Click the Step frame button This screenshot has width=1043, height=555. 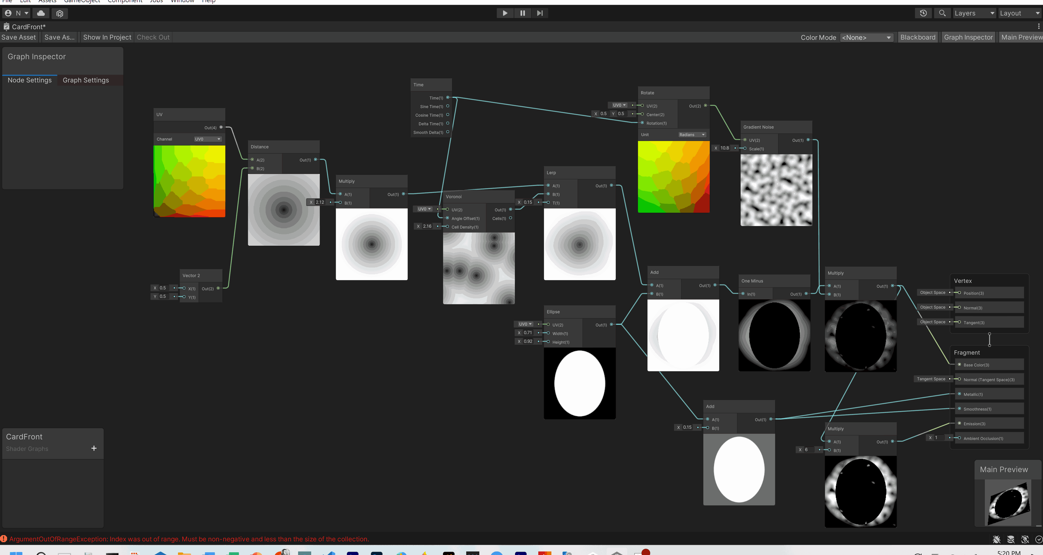click(540, 13)
